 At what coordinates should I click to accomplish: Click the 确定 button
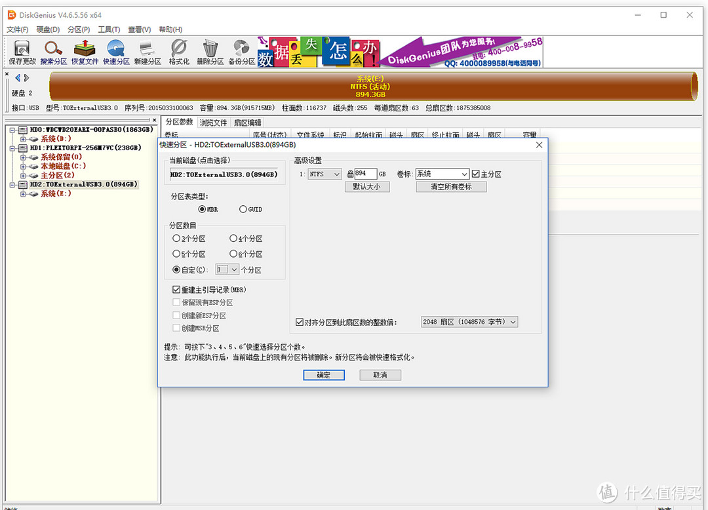click(324, 375)
